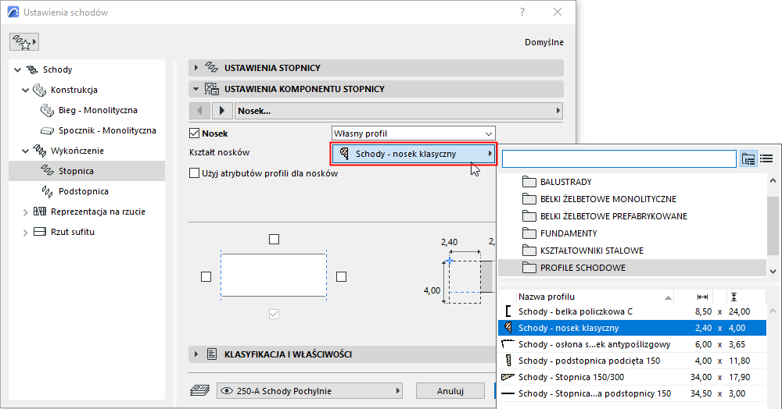Select Bieg - Monolityczna item
Image resolution: width=782 pixels, height=409 pixels.
(98, 110)
